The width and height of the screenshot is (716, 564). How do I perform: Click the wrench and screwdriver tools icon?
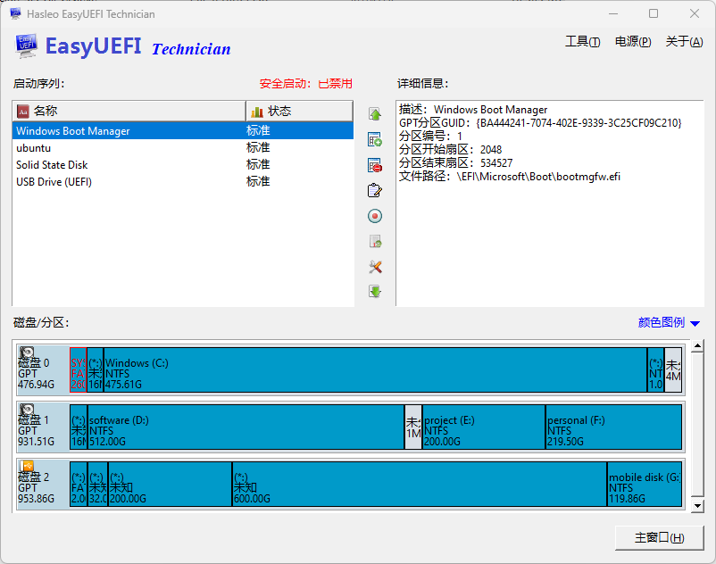pos(375,267)
